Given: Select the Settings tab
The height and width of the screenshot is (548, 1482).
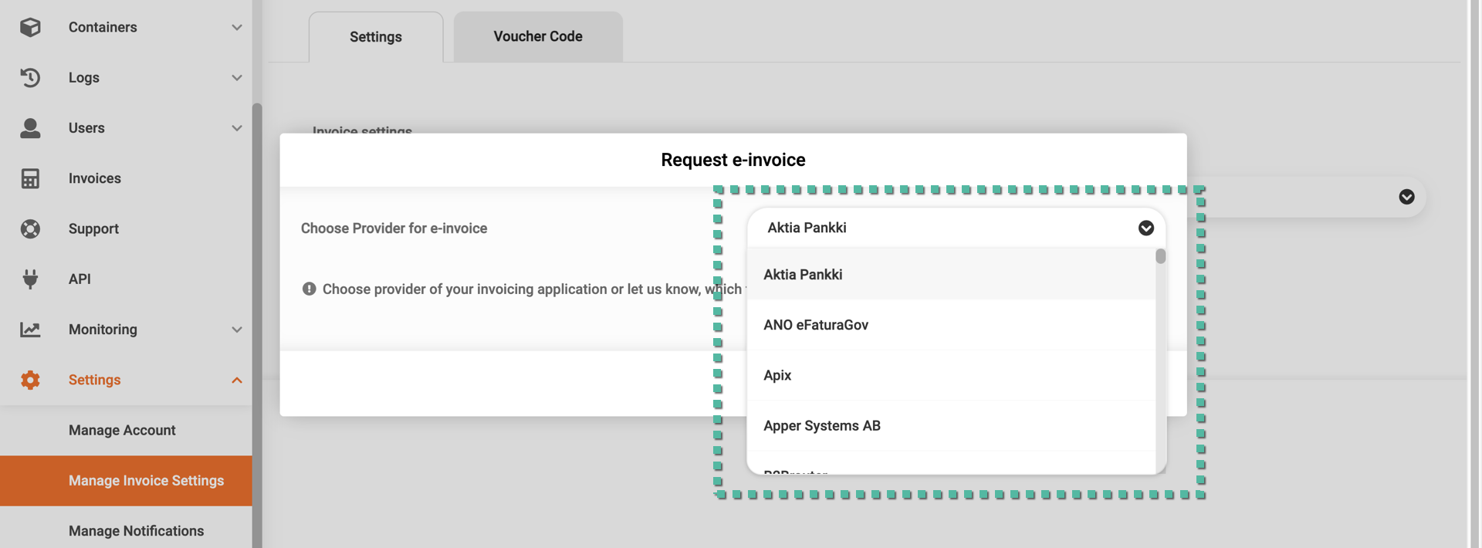Looking at the screenshot, I should point(375,36).
